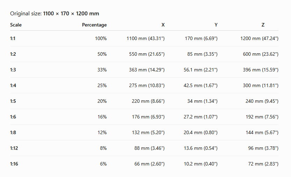Click the 85 mm (3.35") Y cell

[202, 54]
